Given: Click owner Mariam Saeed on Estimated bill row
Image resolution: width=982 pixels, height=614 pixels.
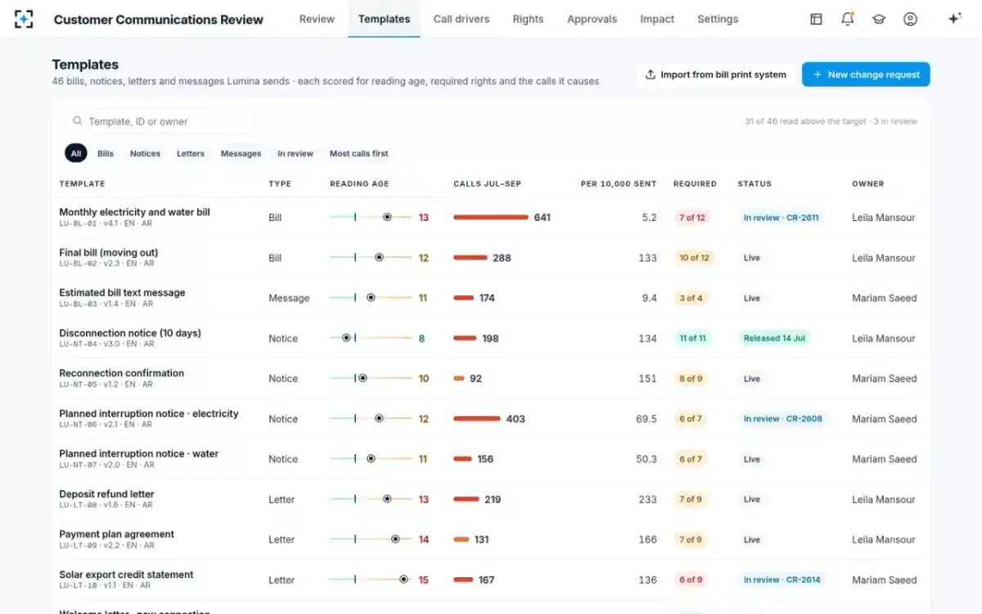Looking at the screenshot, I should [x=885, y=298].
